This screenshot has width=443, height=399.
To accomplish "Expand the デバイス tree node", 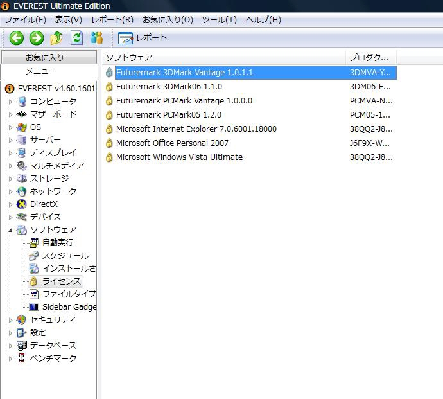I will coord(10,217).
